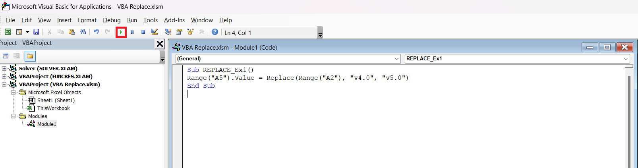Open Visual Basic Help question mark icon
The height and width of the screenshot is (168, 638).
coord(215,32)
